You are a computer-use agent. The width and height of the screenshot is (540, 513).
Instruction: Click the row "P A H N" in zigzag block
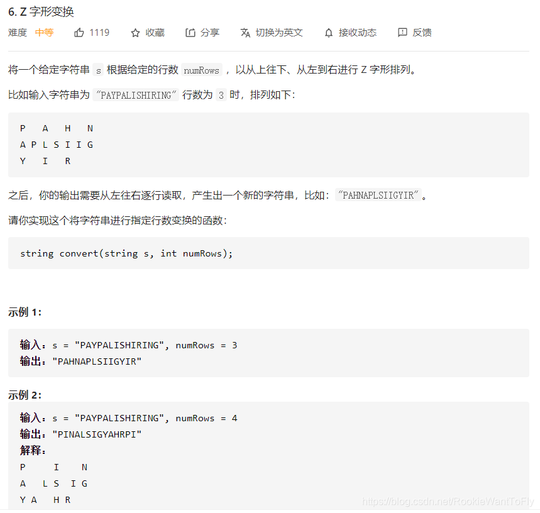[x=57, y=128]
